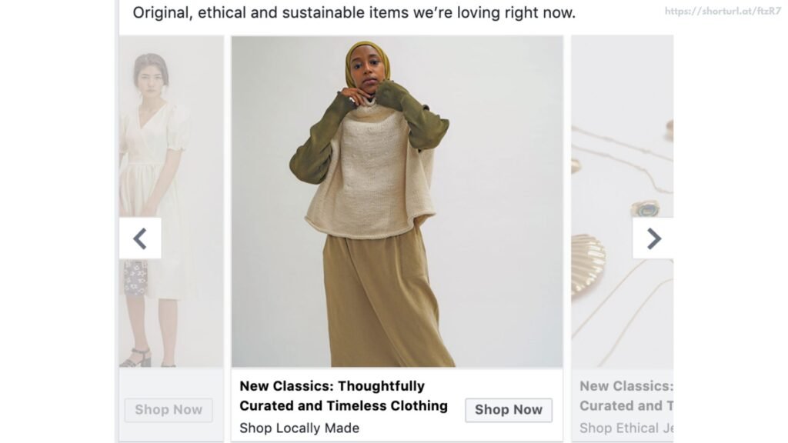Select the back chevron to view previous ad card
Screen dimensions: 788x443
pos(141,238)
